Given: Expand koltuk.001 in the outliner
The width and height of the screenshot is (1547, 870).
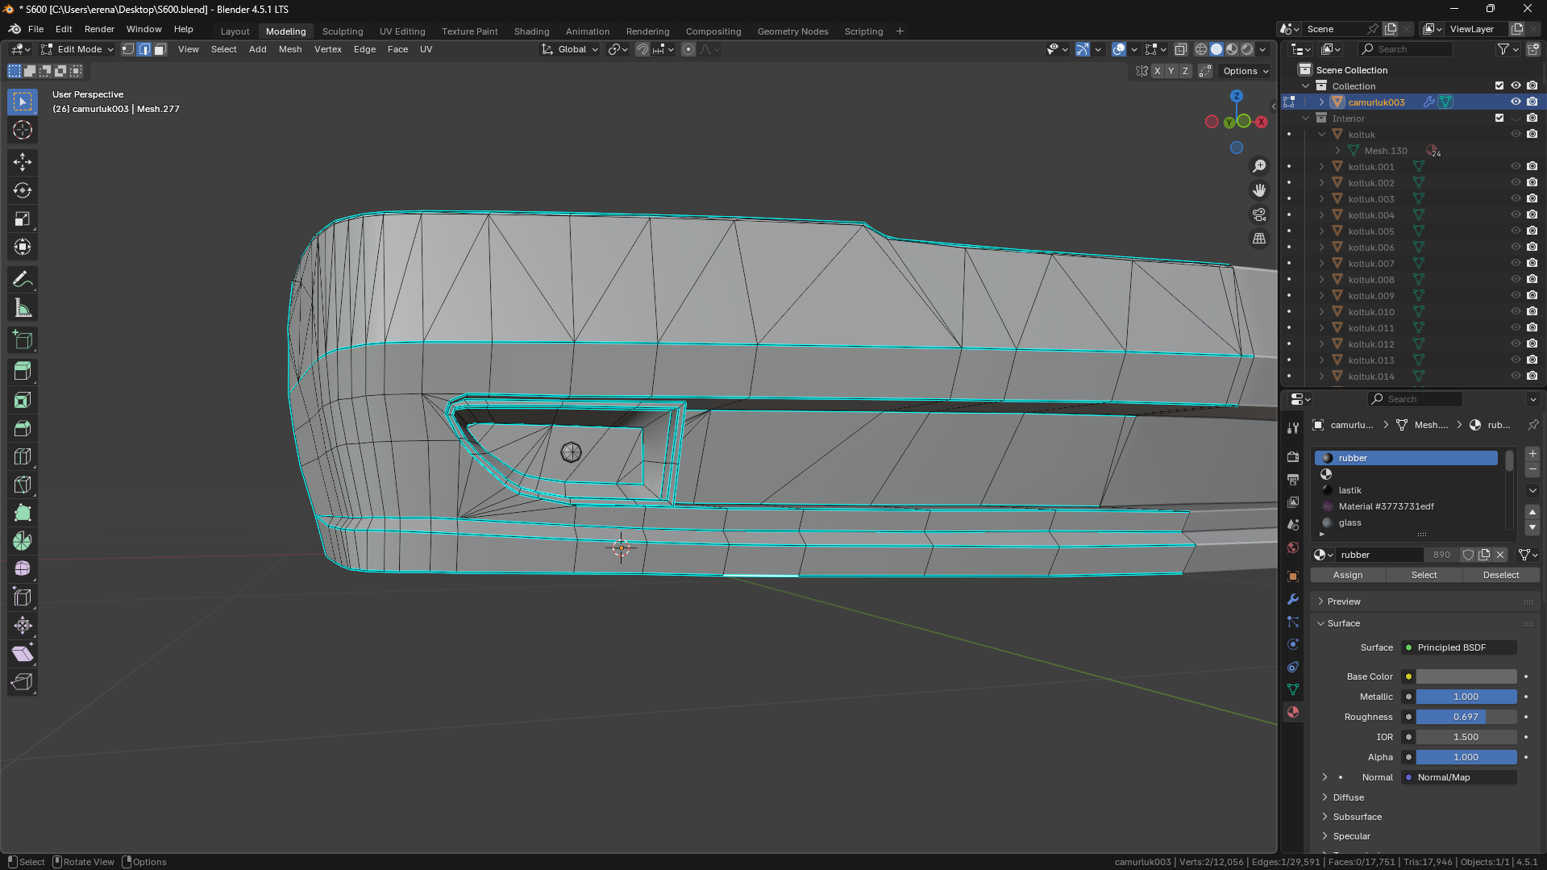Looking at the screenshot, I should point(1321,167).
